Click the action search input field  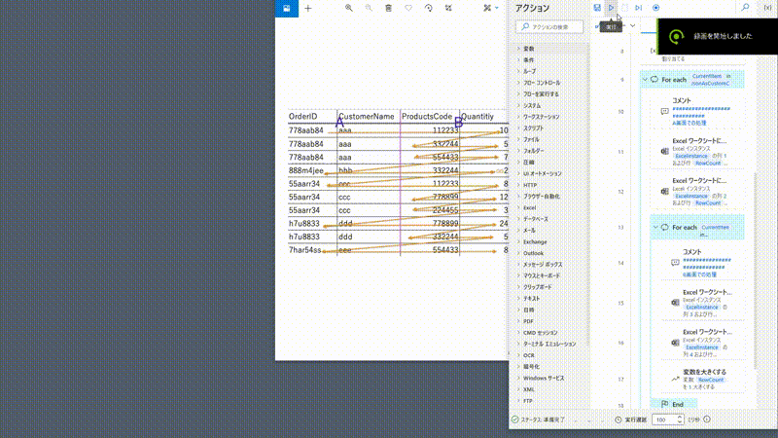[x=552, y=27]
